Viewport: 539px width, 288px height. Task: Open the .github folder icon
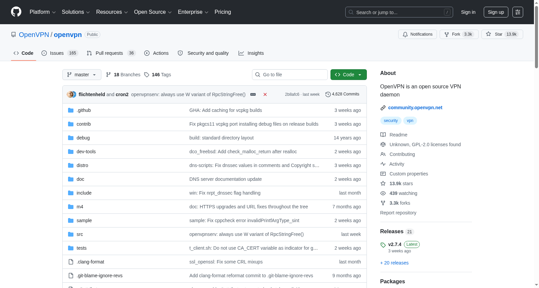click(71, 110)
